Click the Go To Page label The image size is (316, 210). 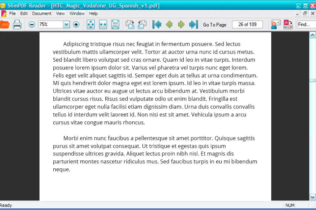click(x=215, y=25)
